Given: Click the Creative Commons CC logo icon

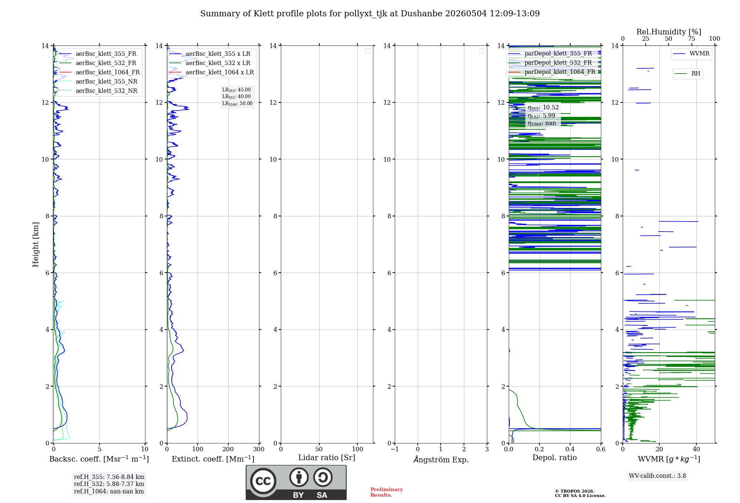Looking at the screenshot, I should click(x=263, y=481).
